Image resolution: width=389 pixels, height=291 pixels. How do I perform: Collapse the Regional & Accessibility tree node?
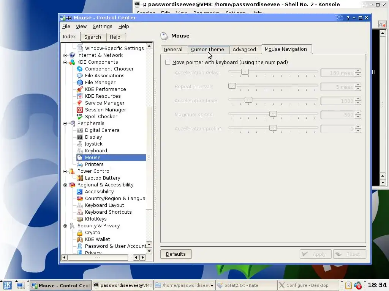point(65,185)
